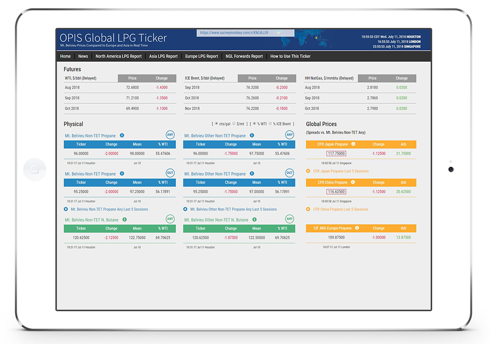Click WTI Sep 2018 change -1.3500
Screen dimensions: 490x344
pos(162,98)
